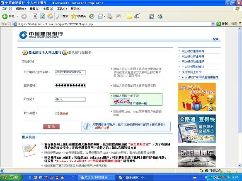
Task: Tick the 极速版 version checkbox
Action: click(x=57, y=114)
